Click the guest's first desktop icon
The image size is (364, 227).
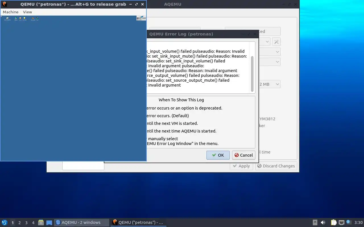point(7,19)
